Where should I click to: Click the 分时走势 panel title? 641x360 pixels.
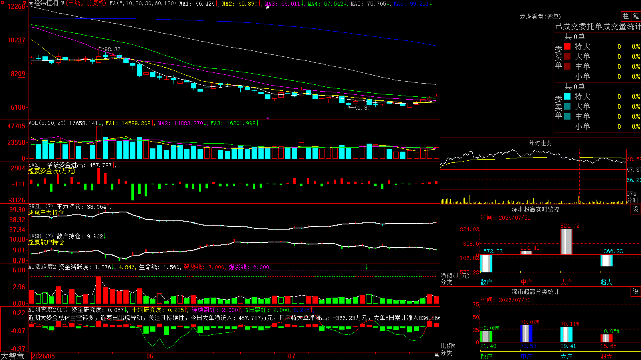coord(540,143)
